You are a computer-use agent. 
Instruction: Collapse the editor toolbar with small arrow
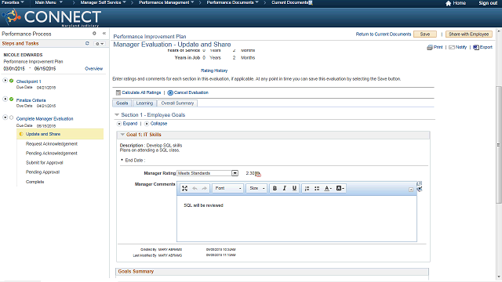(411, 190)
